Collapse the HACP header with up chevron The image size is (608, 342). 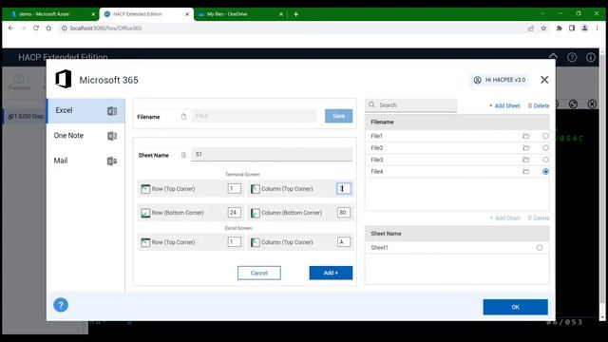(x=553, y=57)
